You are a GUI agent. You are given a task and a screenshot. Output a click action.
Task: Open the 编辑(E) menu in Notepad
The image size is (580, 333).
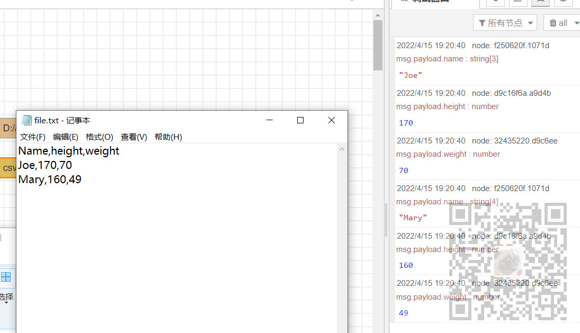tap(66, 137)
